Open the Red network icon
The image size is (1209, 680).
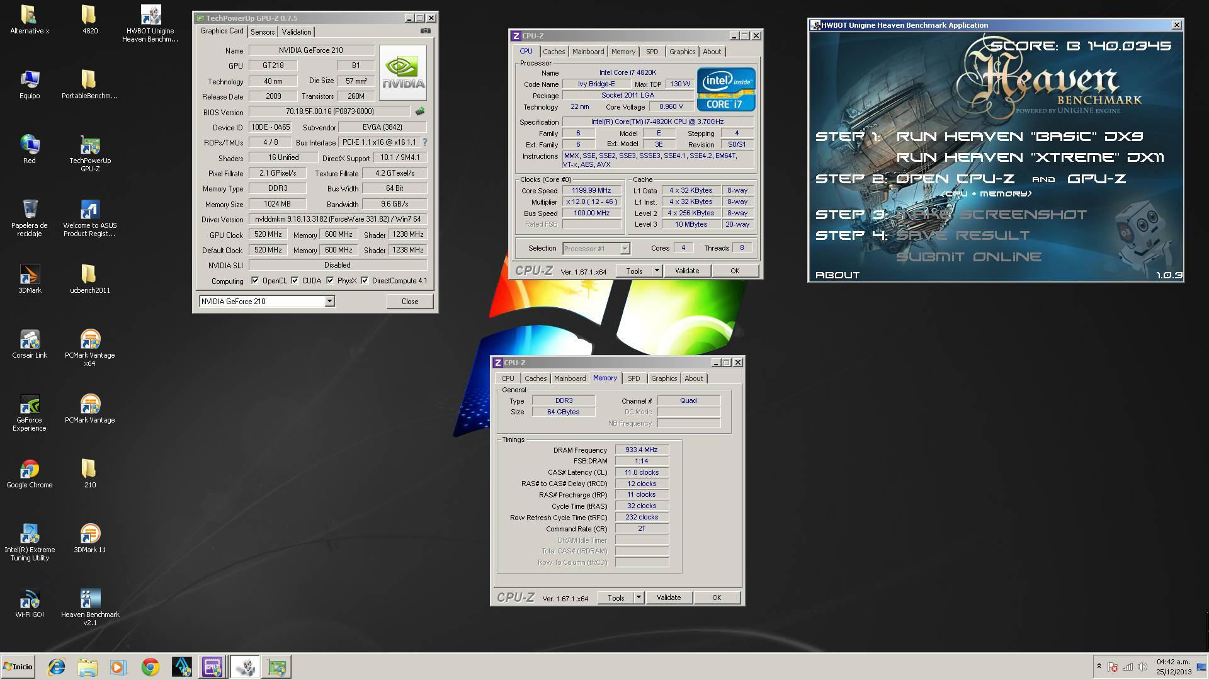29,149
